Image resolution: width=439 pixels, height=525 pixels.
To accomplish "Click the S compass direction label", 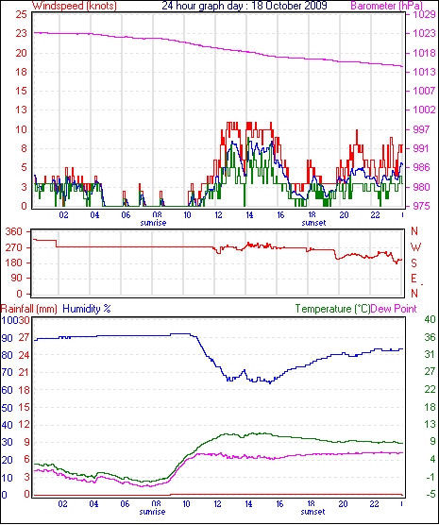I will click(414, 263).
